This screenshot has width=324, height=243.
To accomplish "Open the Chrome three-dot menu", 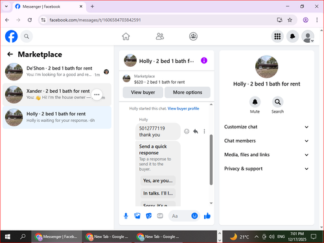I will 317,20.
